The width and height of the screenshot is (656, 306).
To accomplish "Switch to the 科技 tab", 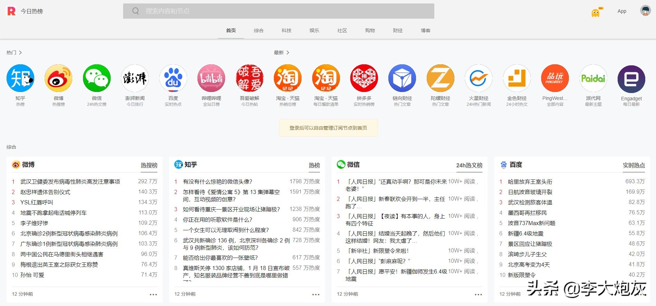I will [286, 30].
